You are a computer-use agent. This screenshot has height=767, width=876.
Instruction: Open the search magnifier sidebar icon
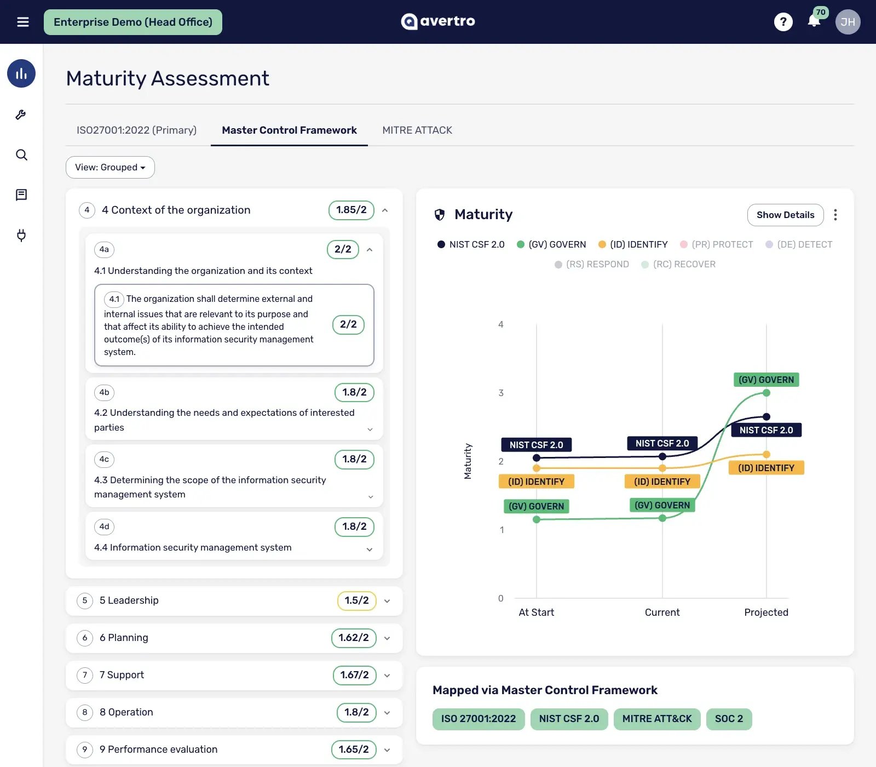[x=21, y=155]
